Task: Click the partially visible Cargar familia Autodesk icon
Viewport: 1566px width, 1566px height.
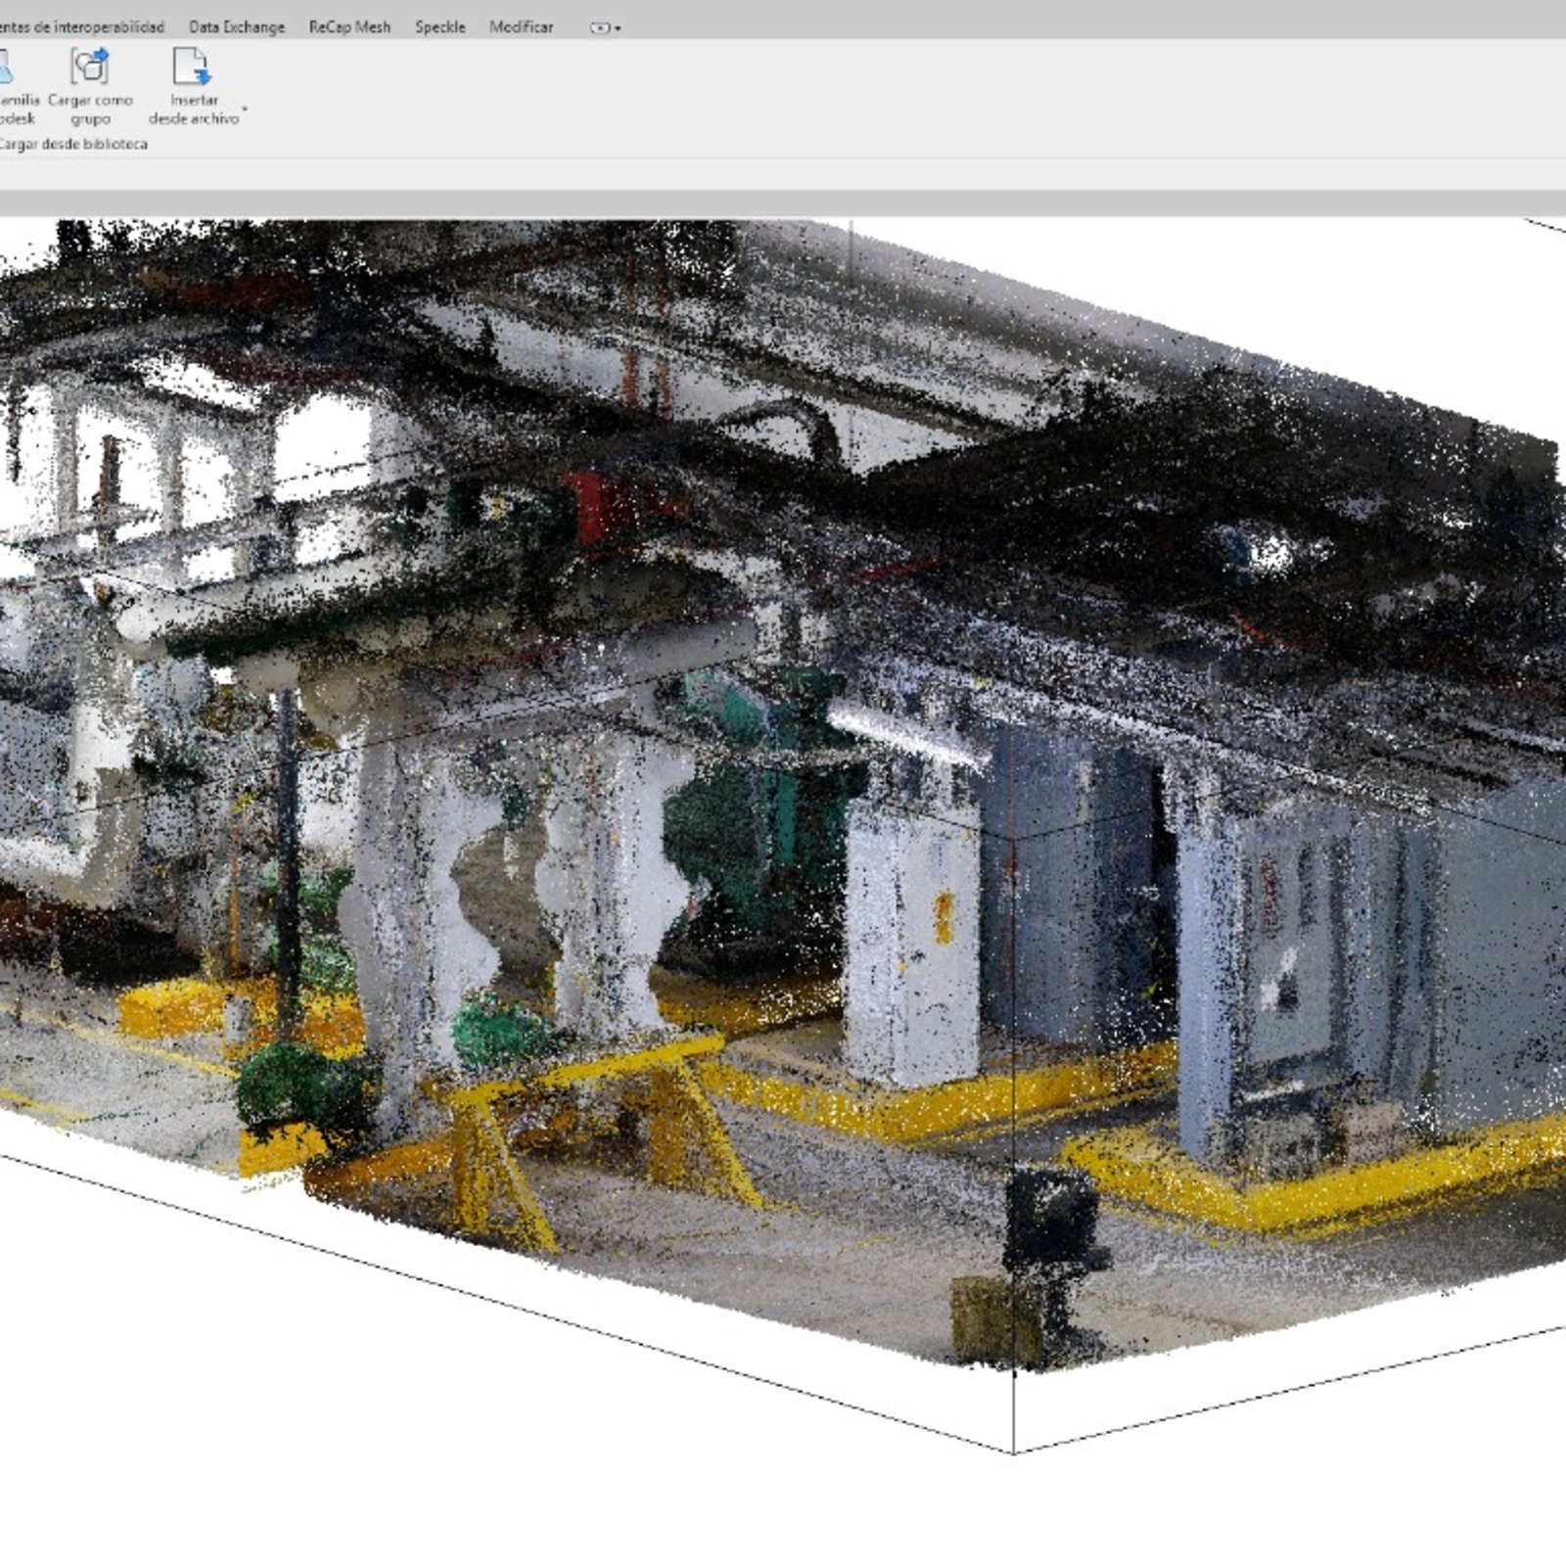Action: (x=5, y=68)
